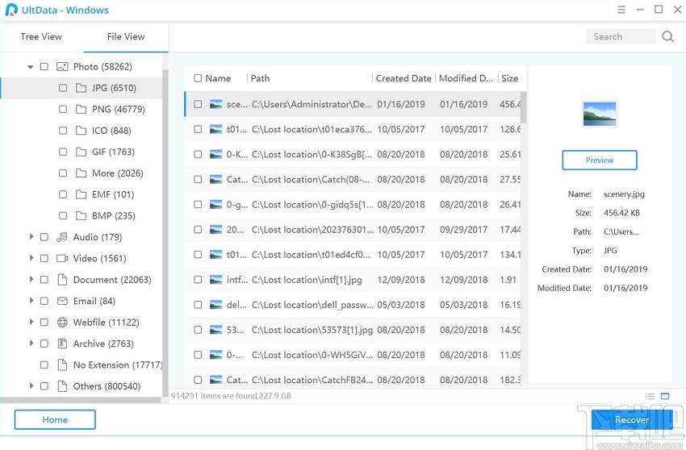Expand the Webfile category

31,322
